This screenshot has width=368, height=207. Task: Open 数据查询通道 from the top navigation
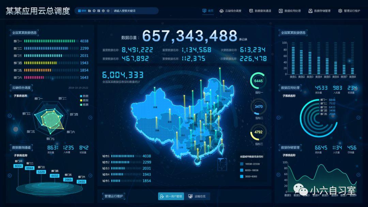click(x=260, y=11)
